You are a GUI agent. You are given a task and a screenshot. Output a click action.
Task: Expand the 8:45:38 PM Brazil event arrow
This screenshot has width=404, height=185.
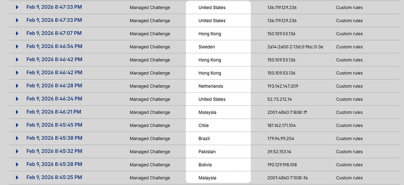(x=17, y=138)
